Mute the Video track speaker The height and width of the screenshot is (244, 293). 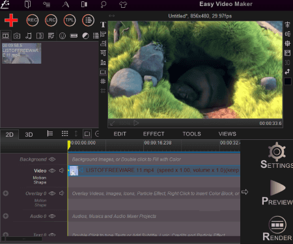pos(62,170)
